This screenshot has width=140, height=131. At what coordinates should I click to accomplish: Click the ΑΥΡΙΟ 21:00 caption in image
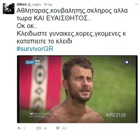tap(116, 115)
